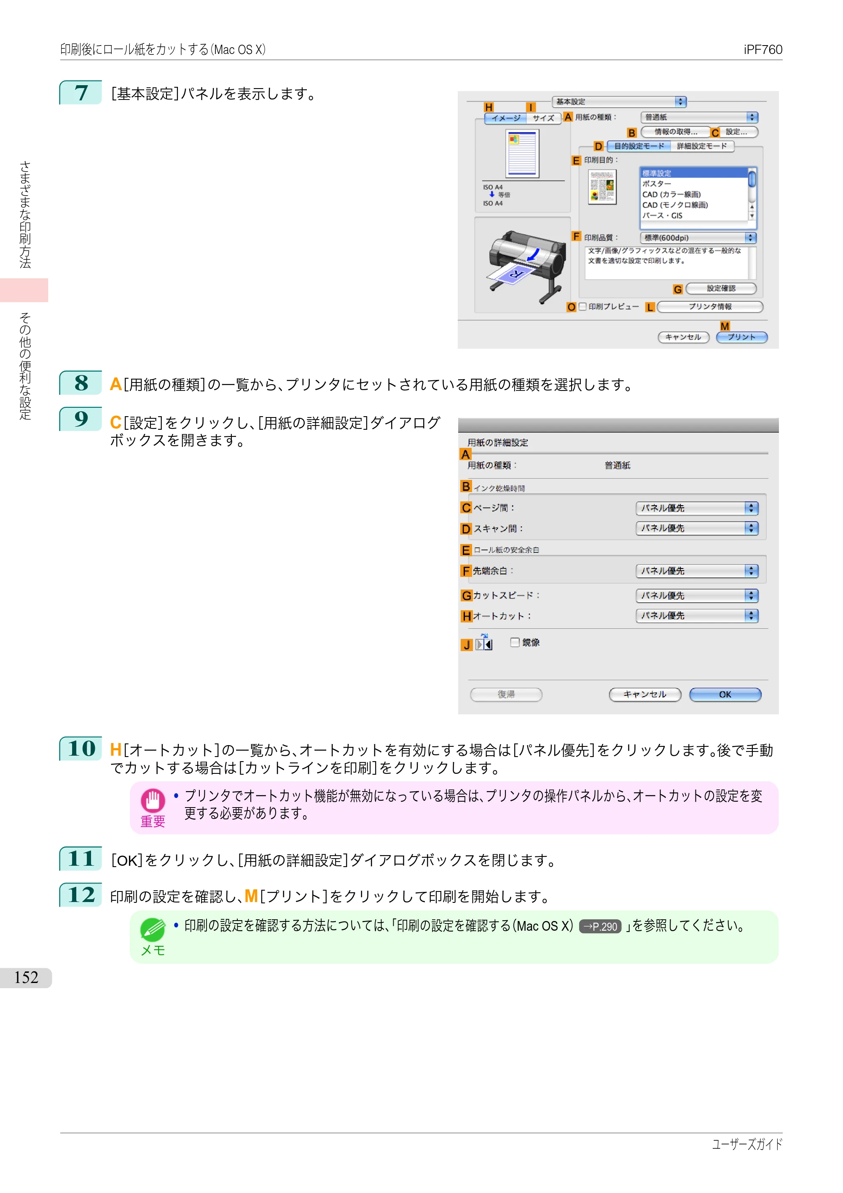The width and height of the screenshot is (843, 1193).
Task: Select the 詳細設定モード tab
Action: (x=702, y=146)
